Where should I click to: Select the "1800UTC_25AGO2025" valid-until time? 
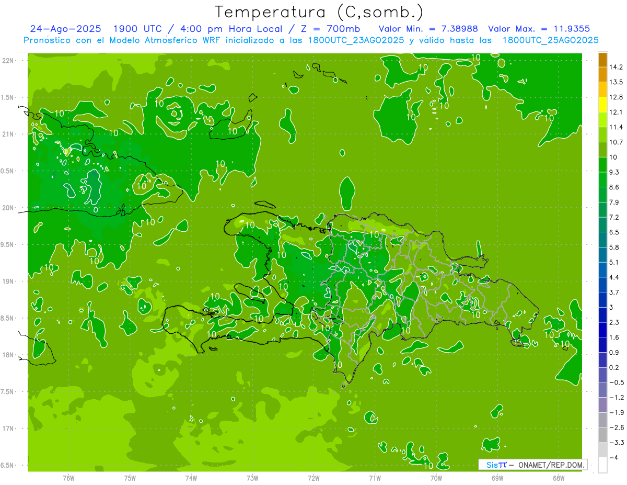(551, 40)
